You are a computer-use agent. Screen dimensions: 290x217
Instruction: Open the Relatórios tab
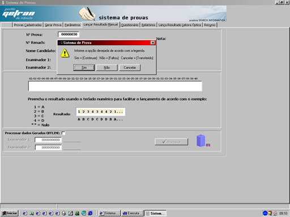148,25
